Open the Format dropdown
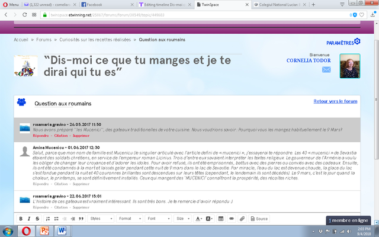Screen dimensions: 379x237 tap(130, 219)
